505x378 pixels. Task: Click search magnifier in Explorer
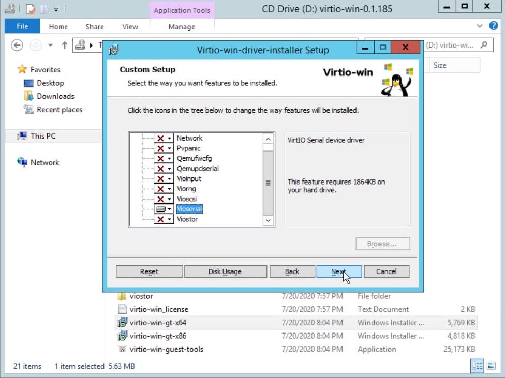coord(484,45)
